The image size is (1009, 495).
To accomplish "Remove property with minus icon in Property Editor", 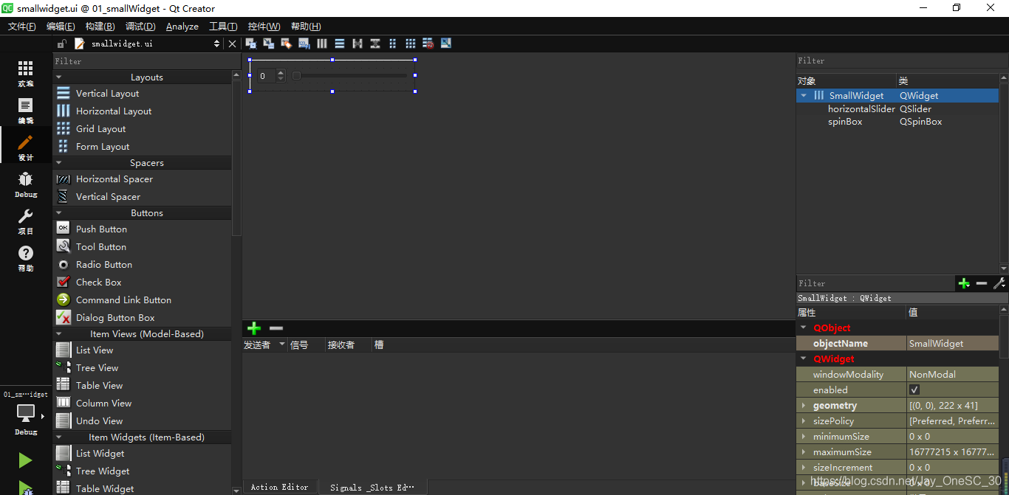I will (982, 283).
